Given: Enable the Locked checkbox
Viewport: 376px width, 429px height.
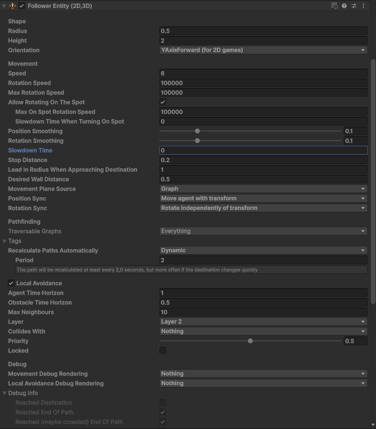Looking at the screenshot, I should coord(163,351).
